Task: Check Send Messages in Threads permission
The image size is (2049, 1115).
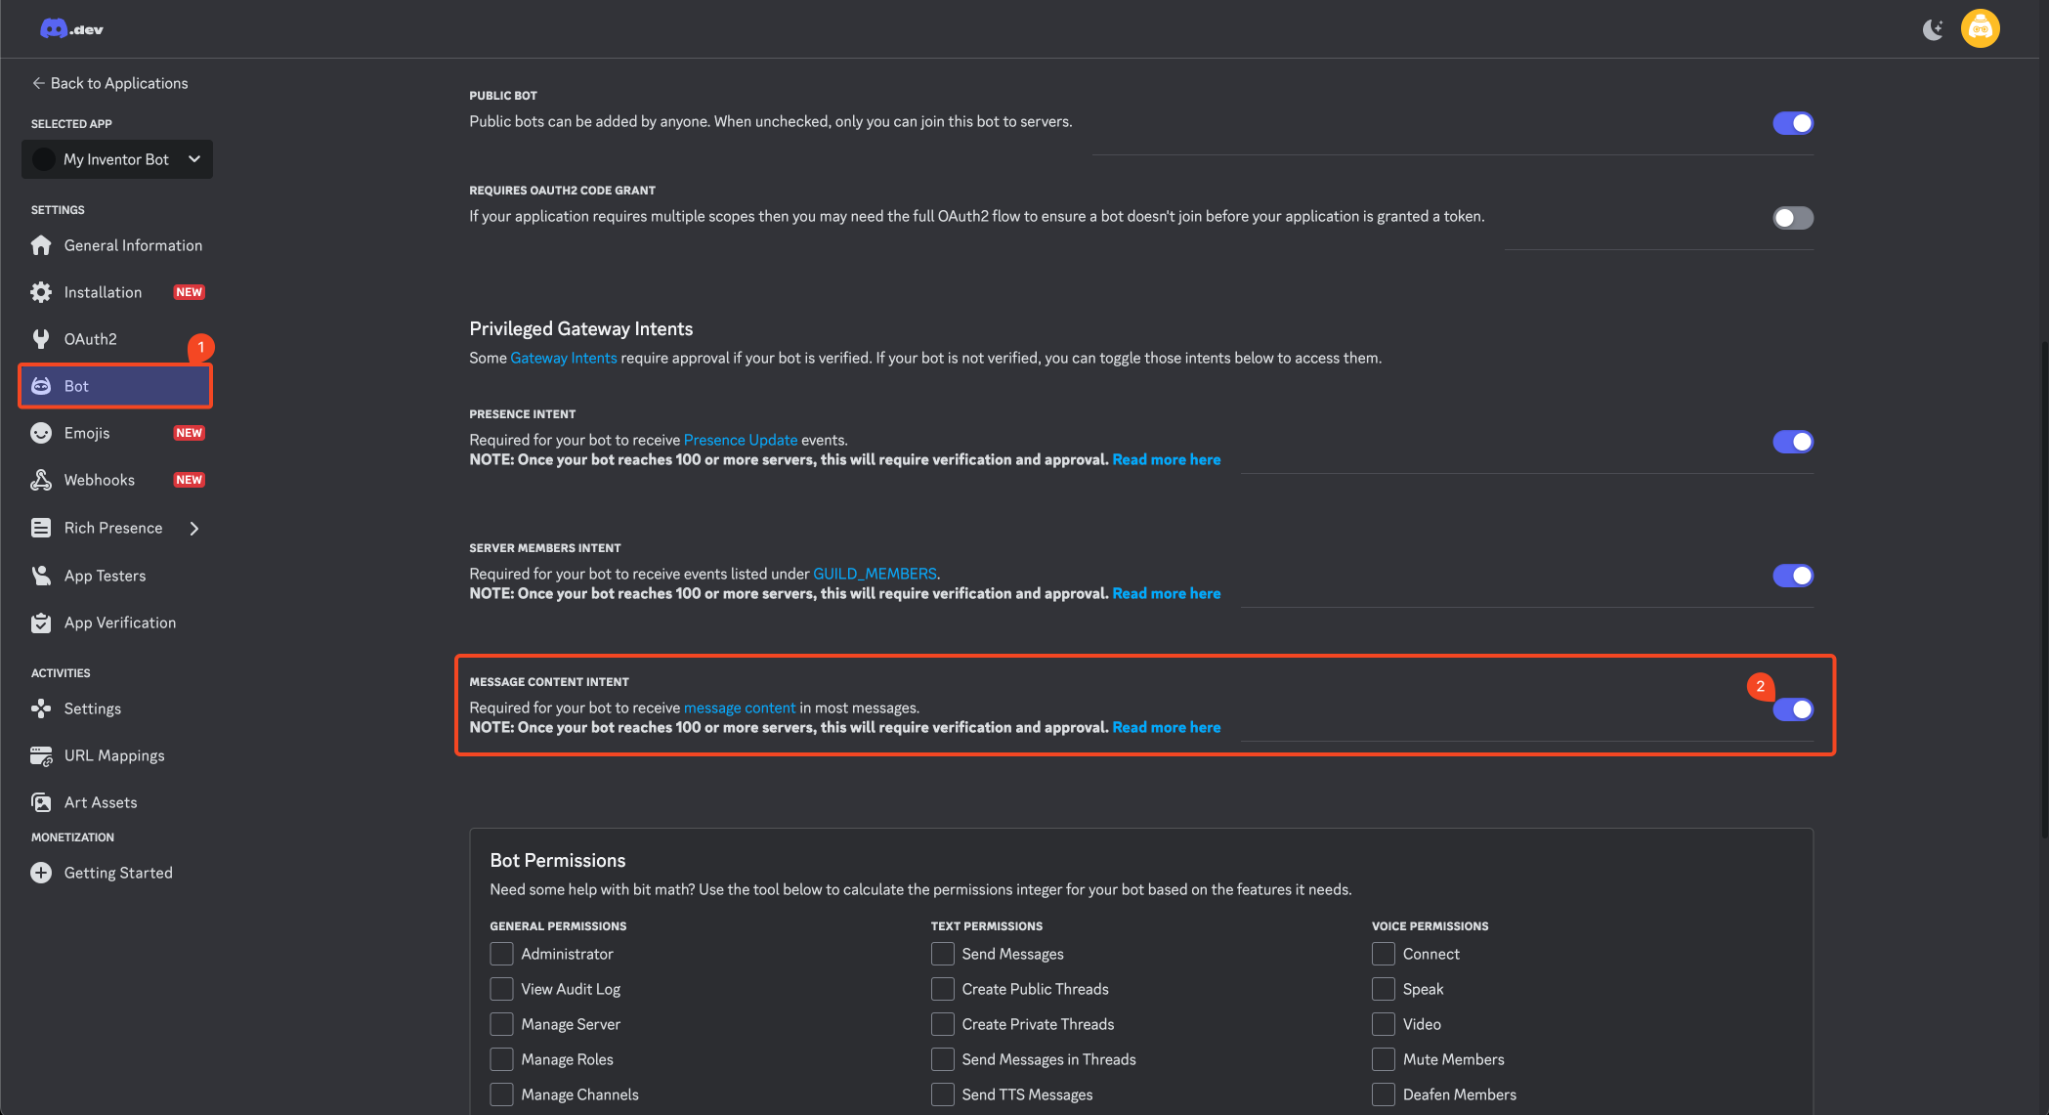Action: coord(943,1059)
